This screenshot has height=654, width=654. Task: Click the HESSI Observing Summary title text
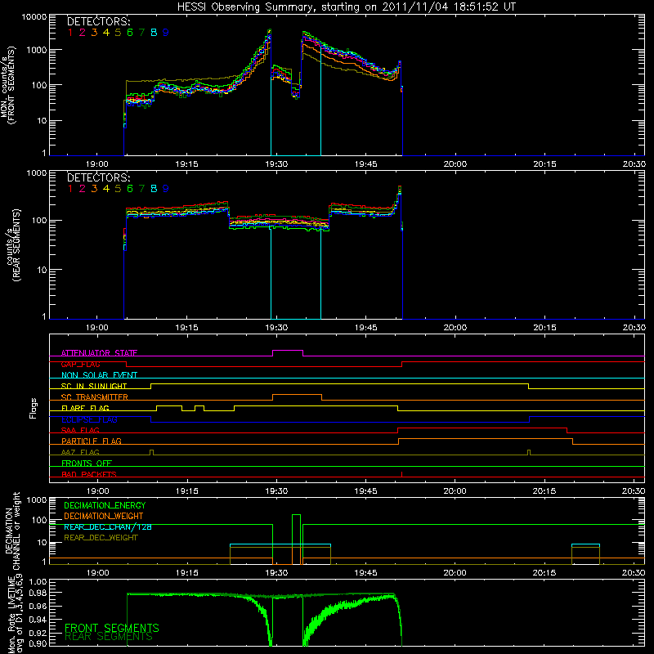(x=346, y=7)
